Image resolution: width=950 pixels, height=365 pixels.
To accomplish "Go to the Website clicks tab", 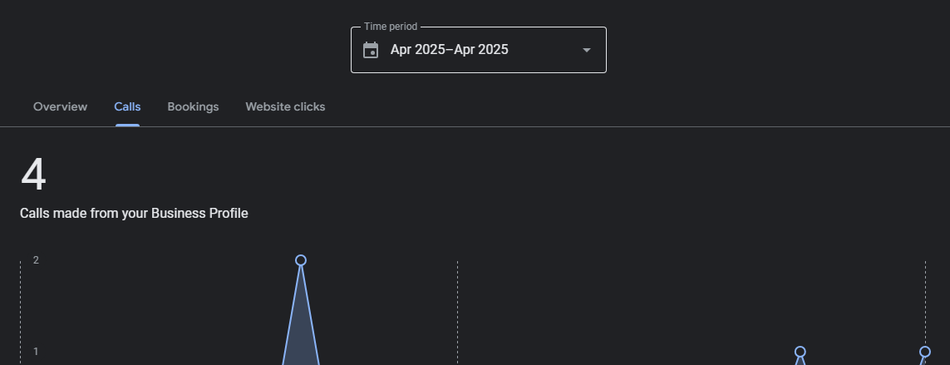I will (285, 106).
